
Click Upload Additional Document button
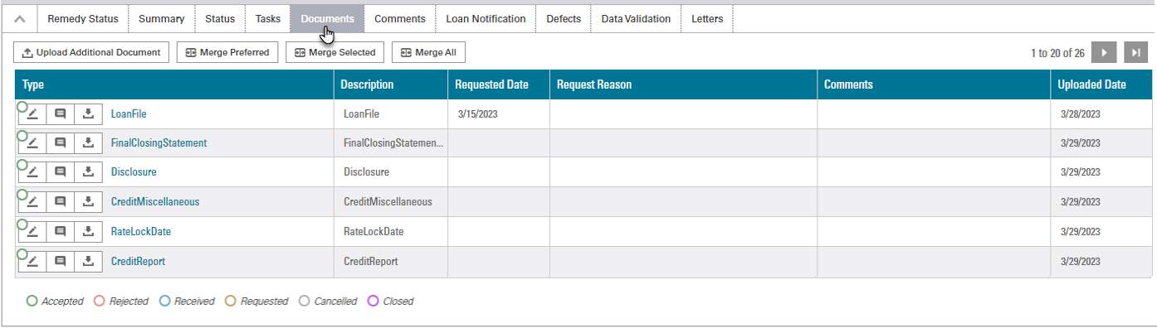pyautogui.click(x=91, y=52)
